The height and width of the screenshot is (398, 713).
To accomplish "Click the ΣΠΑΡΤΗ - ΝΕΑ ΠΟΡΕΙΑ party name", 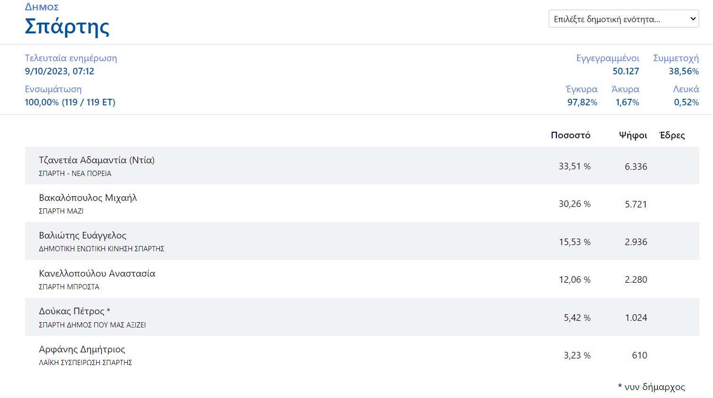I will coord(75,174).
